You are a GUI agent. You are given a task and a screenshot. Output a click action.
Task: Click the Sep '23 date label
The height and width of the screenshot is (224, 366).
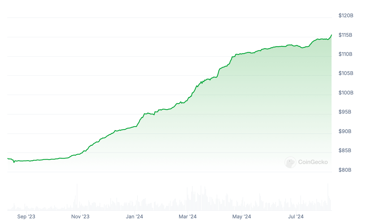click(x=26, y=216)
